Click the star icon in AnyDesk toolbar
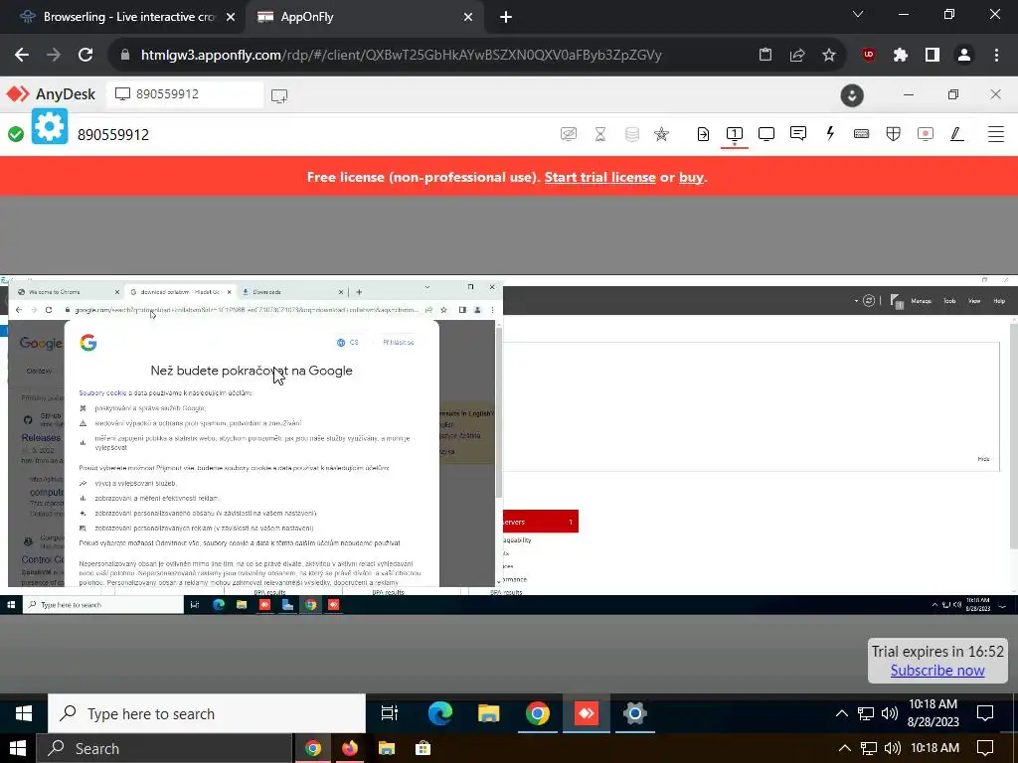1018x763 pixels. pos(661,134)
